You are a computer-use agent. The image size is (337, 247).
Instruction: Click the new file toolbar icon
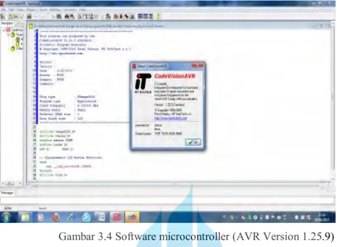tap(10, 16)
